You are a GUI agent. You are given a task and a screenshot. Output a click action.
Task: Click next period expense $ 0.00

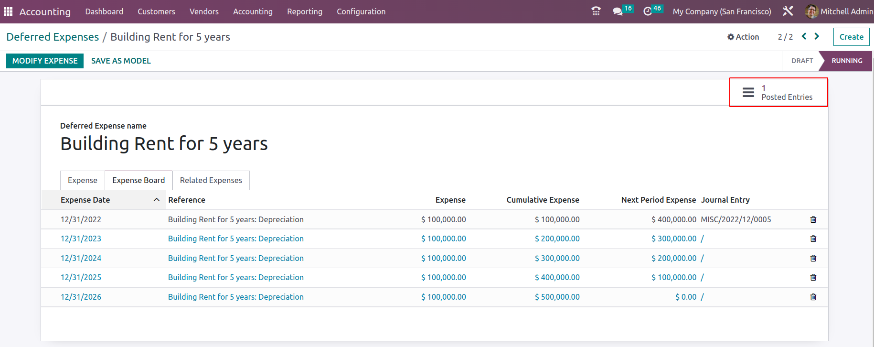(686, 297)
